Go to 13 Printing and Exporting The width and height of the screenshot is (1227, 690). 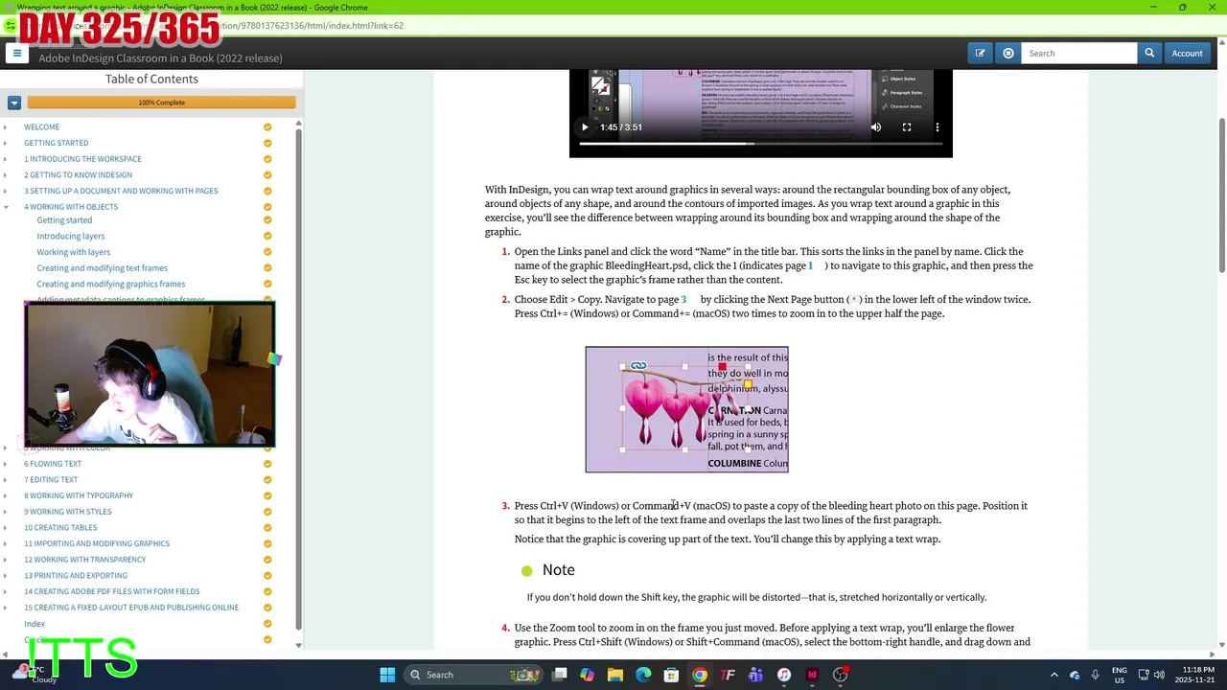click(x=76, y=576)
